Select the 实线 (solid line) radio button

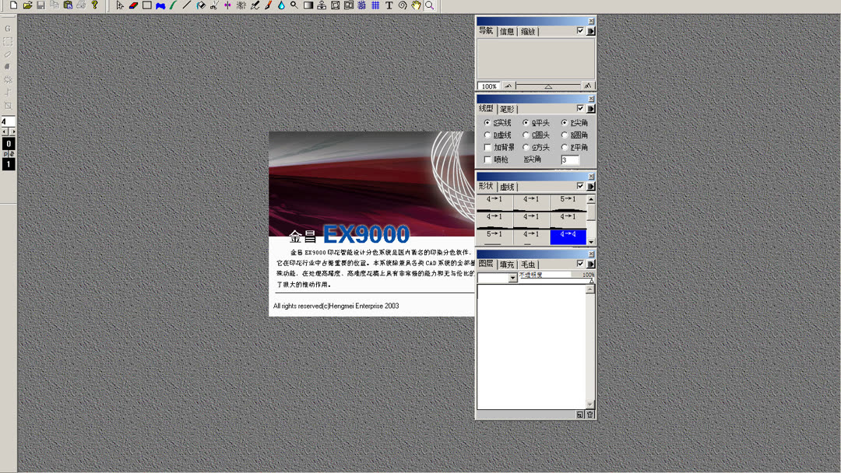click(x=487, y=123)
